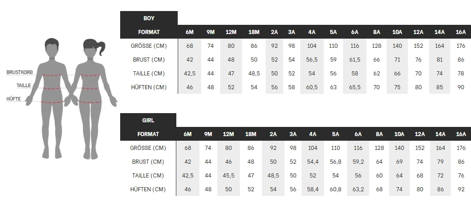Click FORMAT header in the GIRL table
The image size is (471, 206).
148,134
